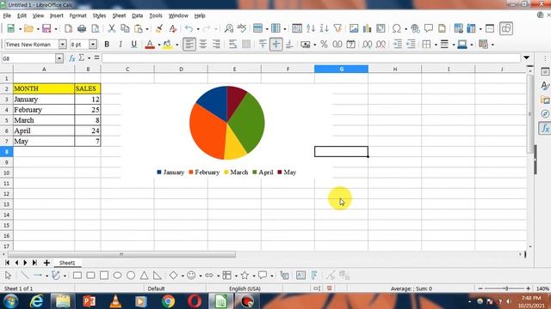Select the Smiley symbol shape tool
The image size is (551, 309).
[x=191, y=276]
